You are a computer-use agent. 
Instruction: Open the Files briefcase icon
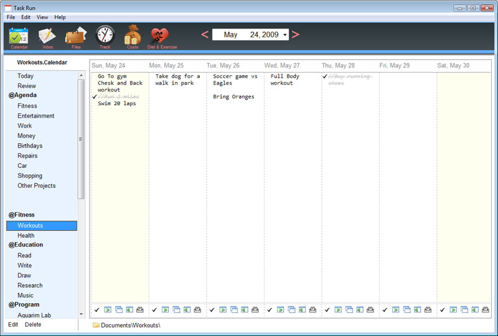76,37
